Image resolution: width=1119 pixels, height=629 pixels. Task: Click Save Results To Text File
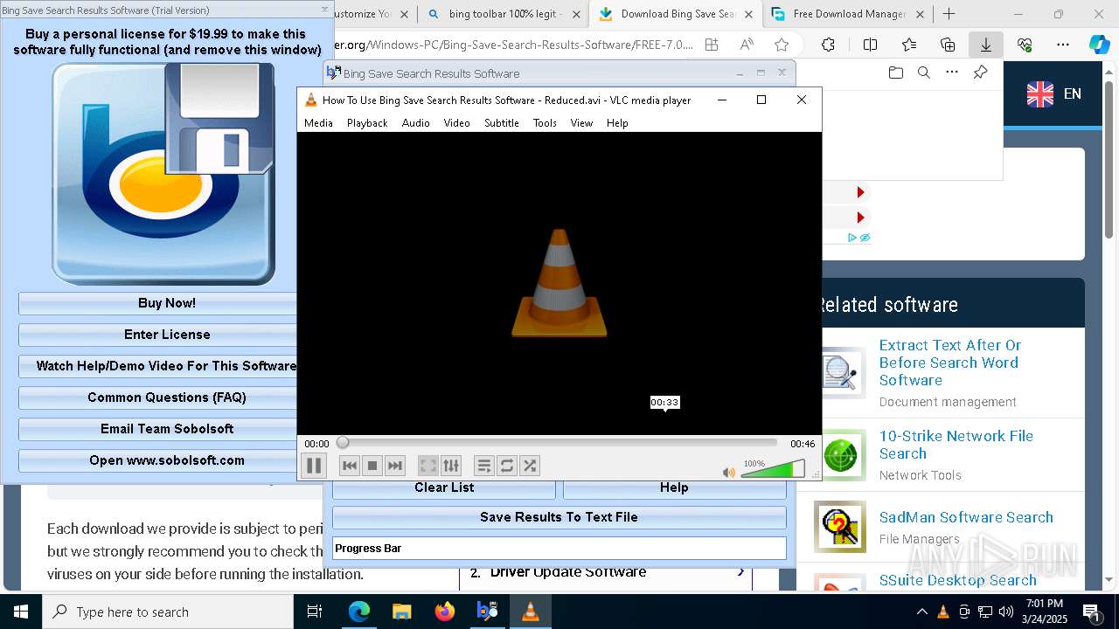(559, 517)
